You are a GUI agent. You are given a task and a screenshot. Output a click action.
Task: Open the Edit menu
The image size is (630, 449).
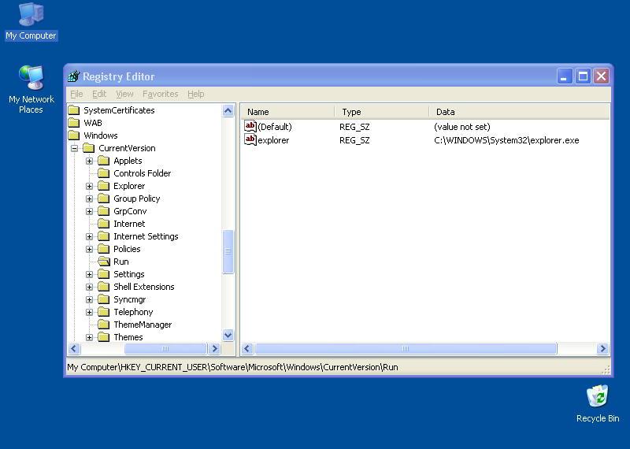click(99, 94)
